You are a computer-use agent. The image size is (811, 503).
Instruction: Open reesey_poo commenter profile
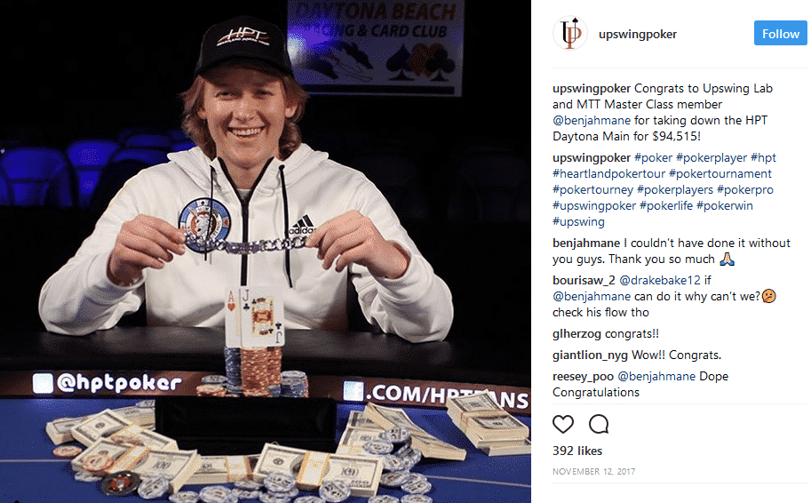[583, 376]
